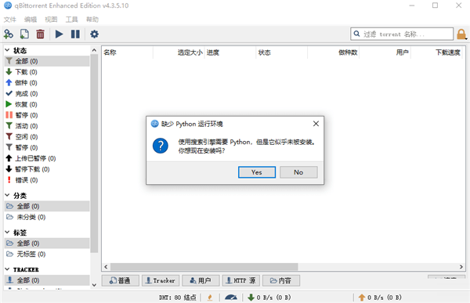Screen dimensions: 470x303
Task: Select the 暂停下载 (0) filter
Action: [47, 169]
